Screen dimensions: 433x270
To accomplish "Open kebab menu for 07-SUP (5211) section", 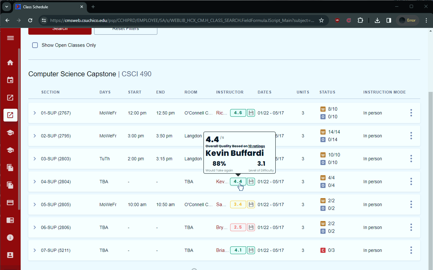I will 411,250.
